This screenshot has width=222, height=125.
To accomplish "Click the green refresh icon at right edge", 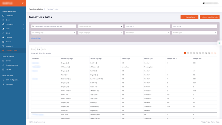I will click(220, 43).
